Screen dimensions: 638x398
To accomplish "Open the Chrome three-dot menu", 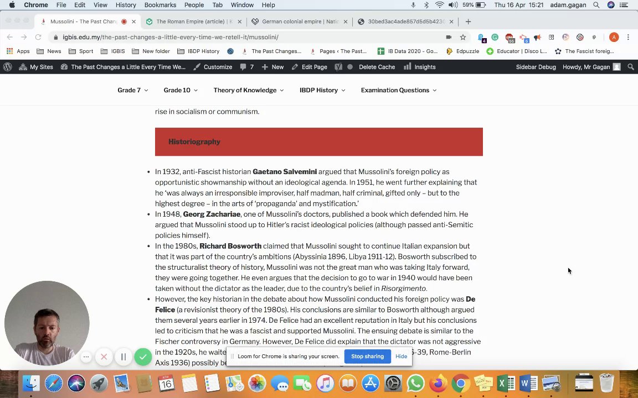I will pos(628,37).
